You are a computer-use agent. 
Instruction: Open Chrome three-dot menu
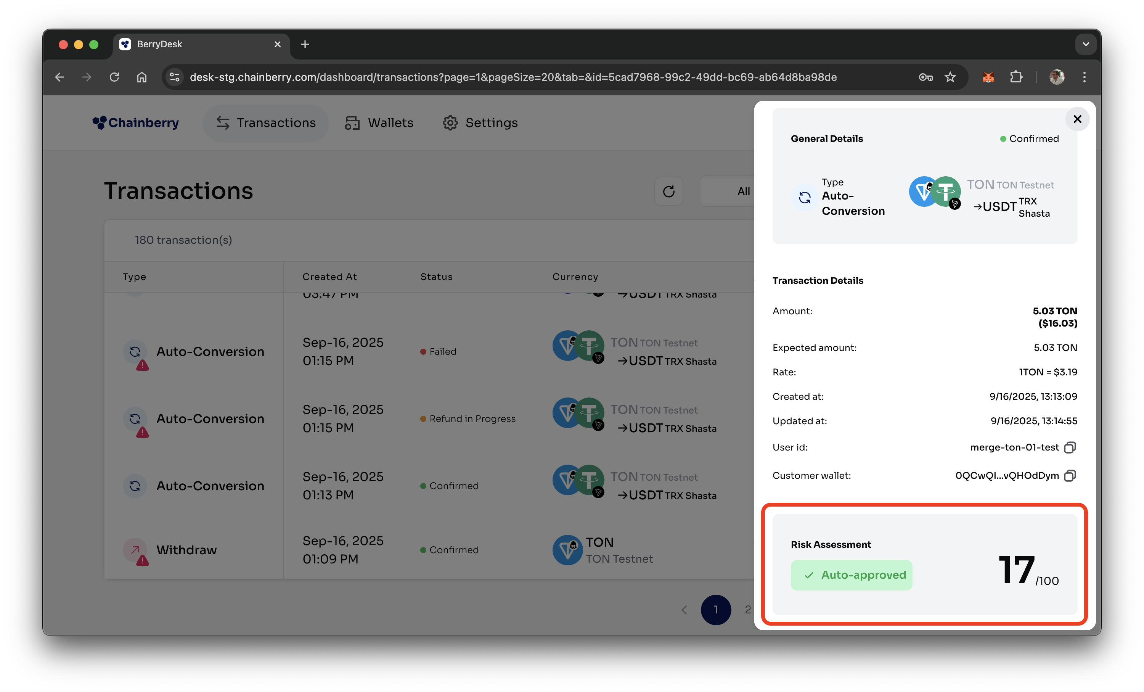click(1085, 77)
